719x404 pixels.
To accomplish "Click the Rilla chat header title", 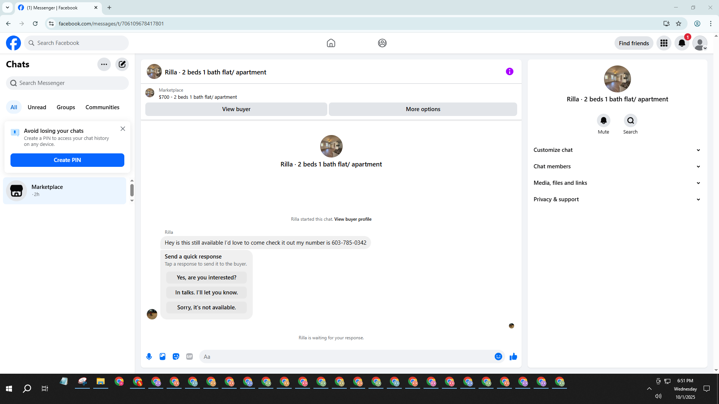I will (215, 72).
